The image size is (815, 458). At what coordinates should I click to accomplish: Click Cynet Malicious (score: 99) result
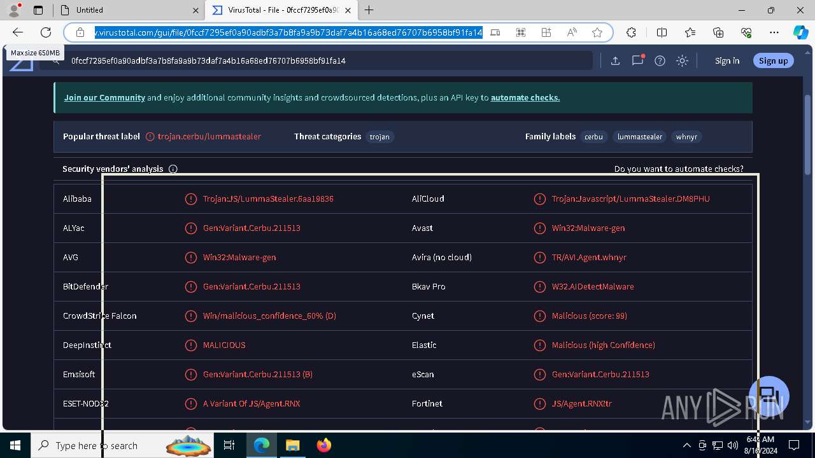[x=590, y=316]
